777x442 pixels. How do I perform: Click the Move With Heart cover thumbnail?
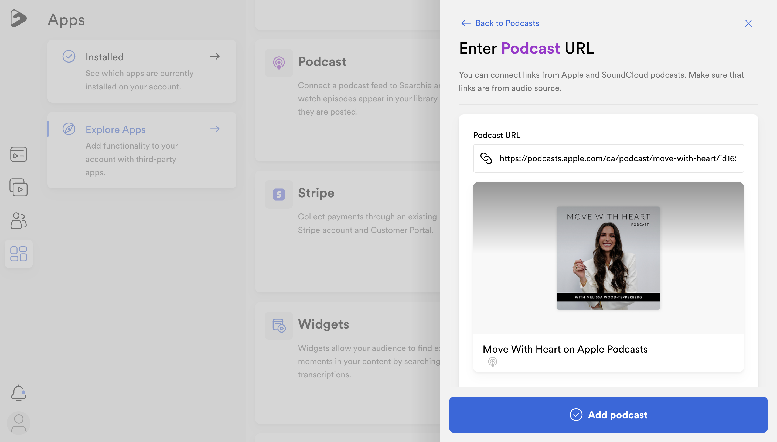tap(608, 258)
